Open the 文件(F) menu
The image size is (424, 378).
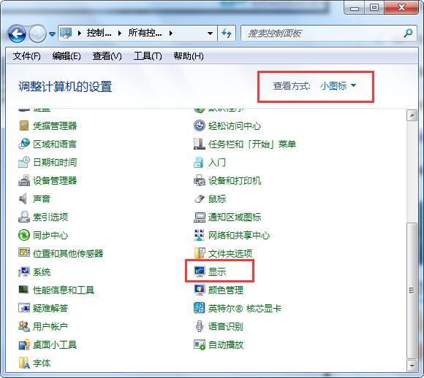[x=27, y=56]
